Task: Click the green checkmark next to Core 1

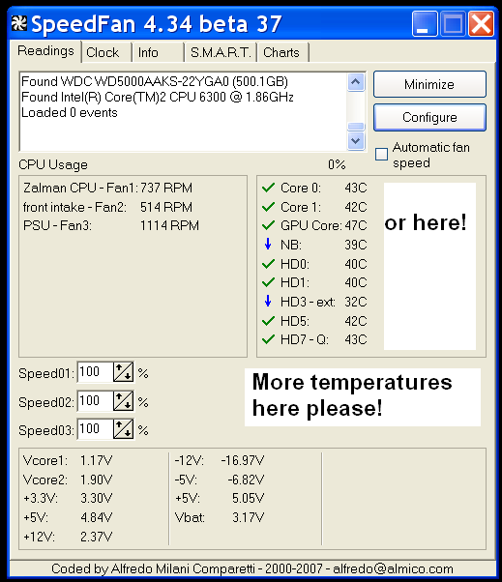Action: [x=268, y=207]
